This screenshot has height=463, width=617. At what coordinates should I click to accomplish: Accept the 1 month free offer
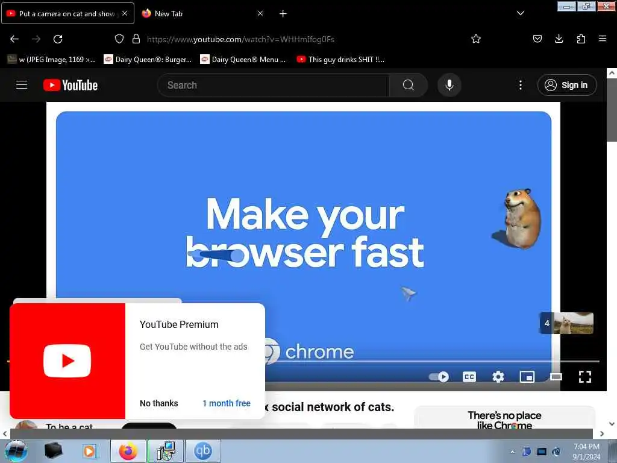(227, 403)
